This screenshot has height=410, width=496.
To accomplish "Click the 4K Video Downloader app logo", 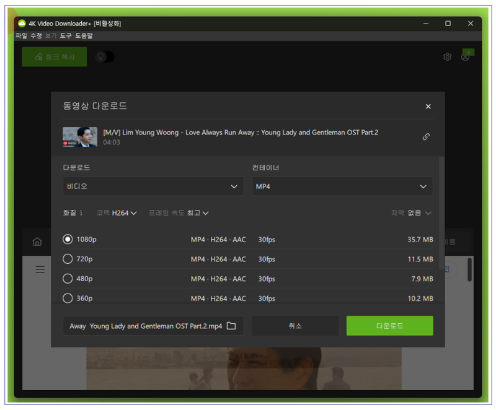I will click(22, 24).
